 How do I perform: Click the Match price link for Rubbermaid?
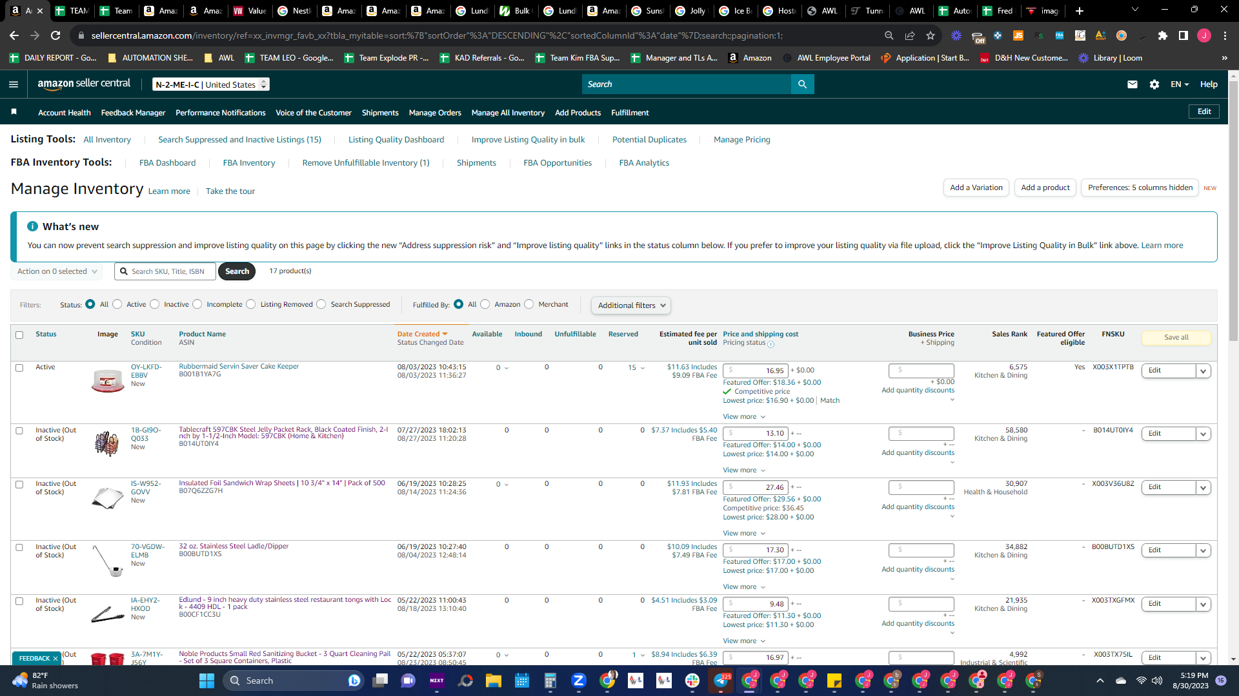tap(830, 401)
